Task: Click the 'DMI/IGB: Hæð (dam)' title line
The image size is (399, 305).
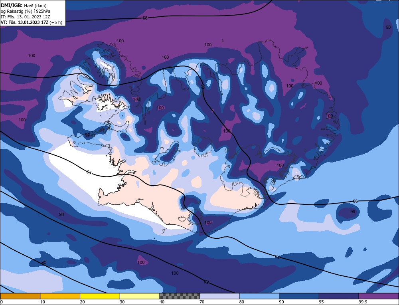Action: (24, 5)
